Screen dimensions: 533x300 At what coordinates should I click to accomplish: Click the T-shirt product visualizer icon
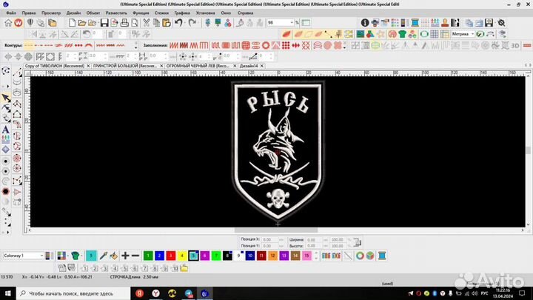pos(401,34)
